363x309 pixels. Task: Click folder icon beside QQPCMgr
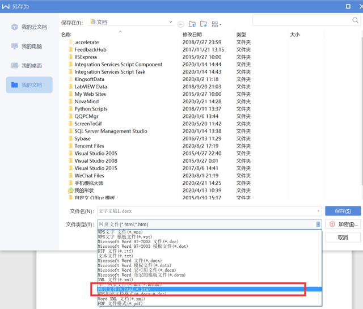point(70,116)
